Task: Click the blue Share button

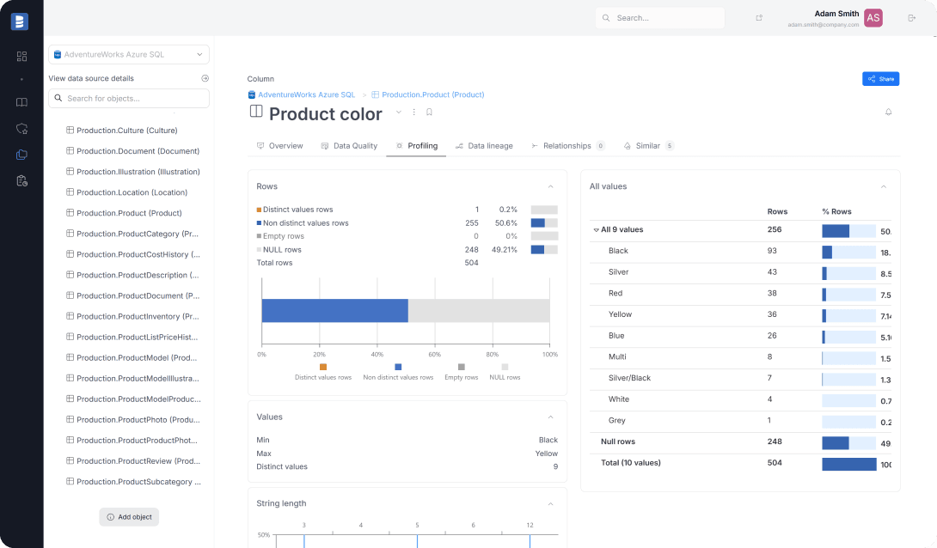Action: click(880, 78)
